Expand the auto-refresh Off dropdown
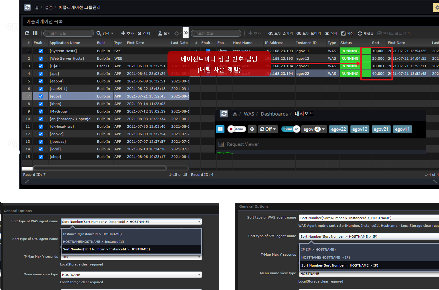 click(x=268, y=129)
